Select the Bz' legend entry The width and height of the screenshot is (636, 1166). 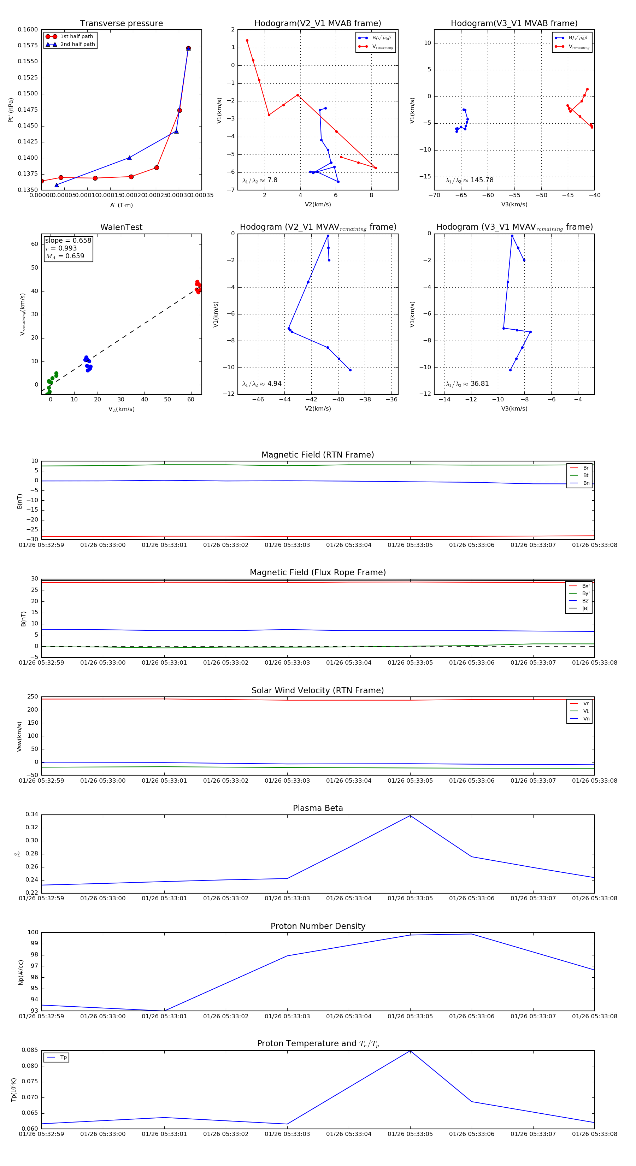point(579,601)
